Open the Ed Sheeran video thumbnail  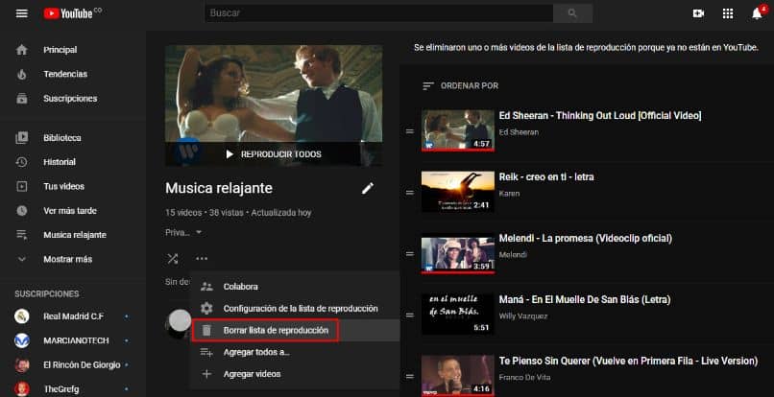(458, 130)
